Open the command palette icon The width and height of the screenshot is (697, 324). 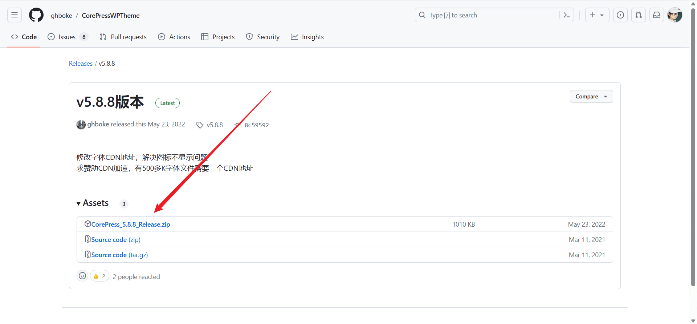(566, 15)
